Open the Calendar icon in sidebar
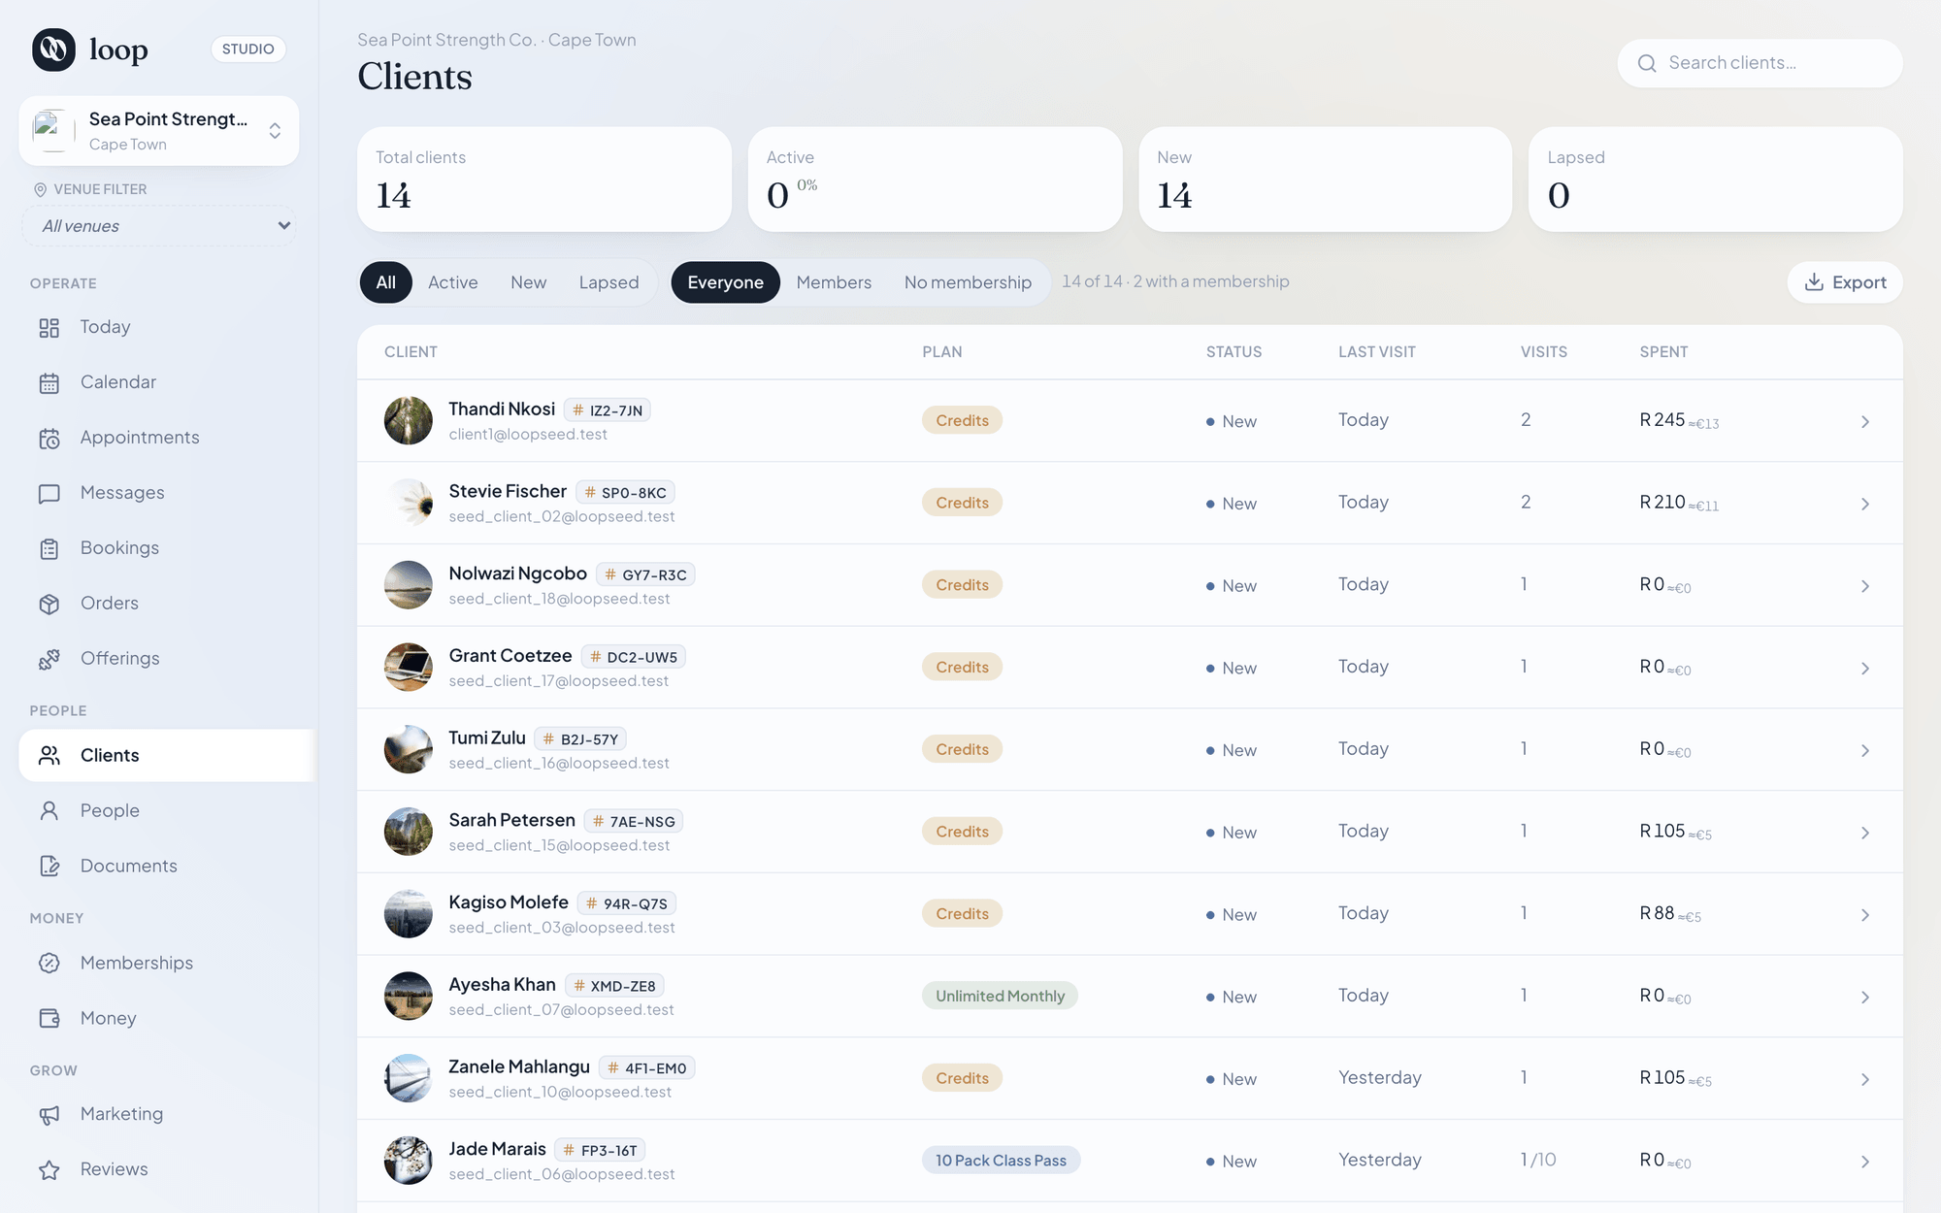This screenshot has height=1213, width=1941. 49,383
